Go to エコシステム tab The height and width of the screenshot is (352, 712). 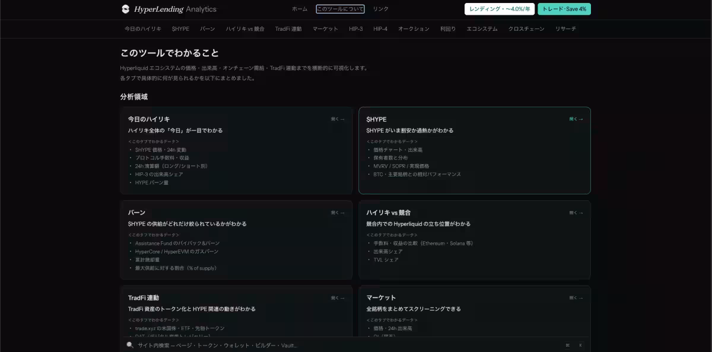coord(482,28)
